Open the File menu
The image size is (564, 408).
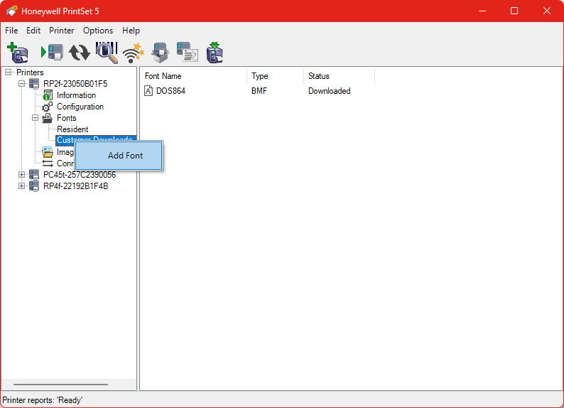click(x=11, y=31)
